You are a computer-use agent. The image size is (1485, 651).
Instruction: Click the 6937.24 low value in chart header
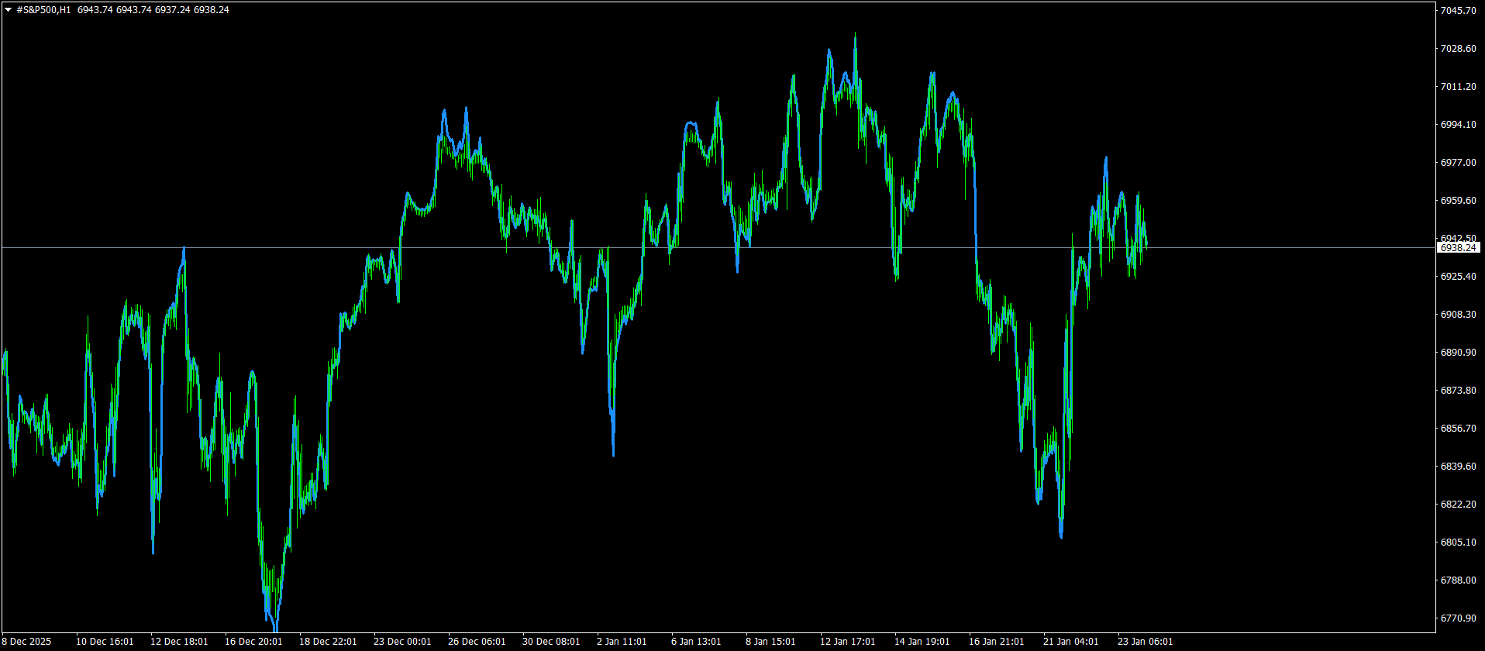173,10
